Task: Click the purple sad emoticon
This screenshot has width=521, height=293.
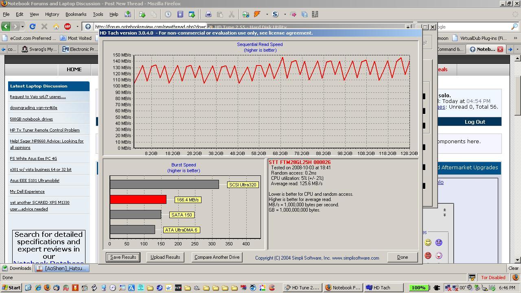Action: coord(438,243)
